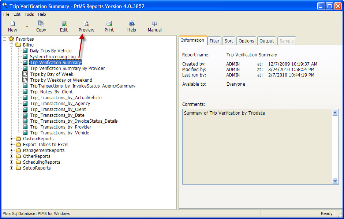Image resolution: width=344 pixels, height=219 pixels.
Task: Open the Manual book icon
Action: (x=155, y=23)
